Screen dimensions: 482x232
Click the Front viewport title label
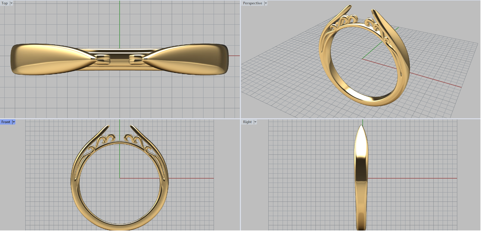click(6, 122)
